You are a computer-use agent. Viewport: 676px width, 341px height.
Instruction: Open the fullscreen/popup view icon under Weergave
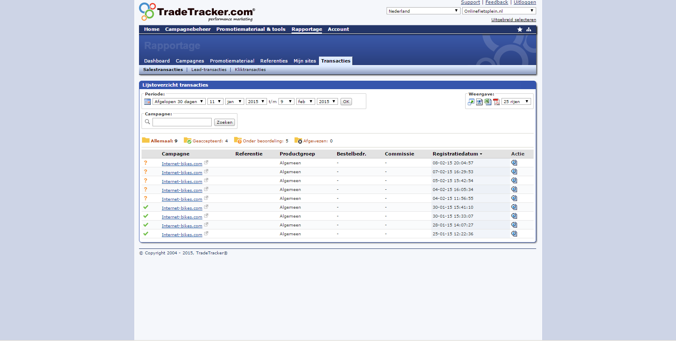(471, 102)
